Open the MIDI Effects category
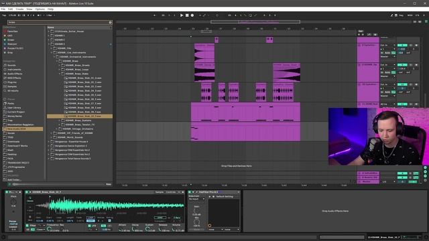 14,78
